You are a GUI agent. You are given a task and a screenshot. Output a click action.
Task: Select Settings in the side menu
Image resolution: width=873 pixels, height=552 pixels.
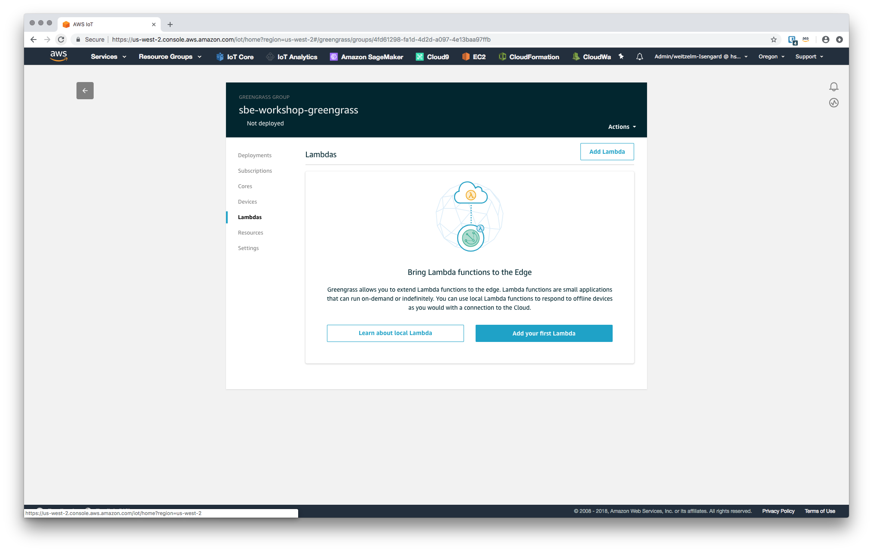pos(248,248)
